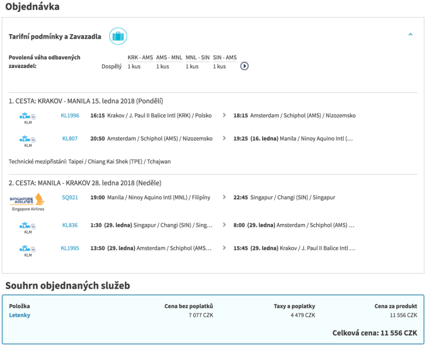The height and width of the screenshot is (346, 426).
Task: Collapse the Tarifní podmínky a Zavazadla section
Action: [410, 34]
